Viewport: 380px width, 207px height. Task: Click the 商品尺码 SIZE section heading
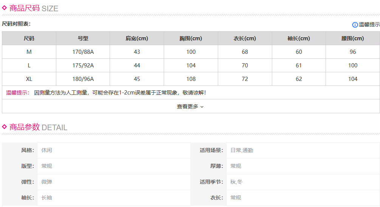click(x=34, y=8)
